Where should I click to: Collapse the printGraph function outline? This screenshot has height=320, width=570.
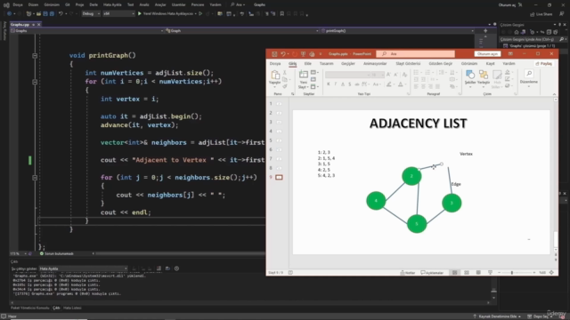(x=35, y=56)
